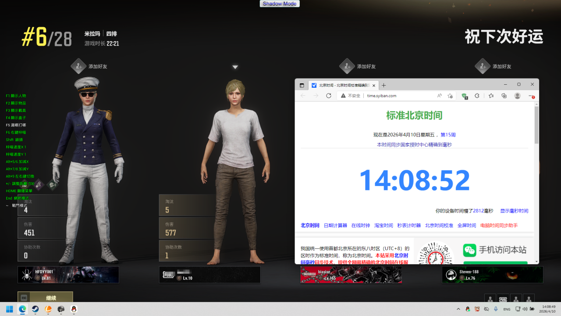This screenshot has height=316, width=561.
Task: Open the Edge extensions puzzle icon
Action: pos(477,96)
